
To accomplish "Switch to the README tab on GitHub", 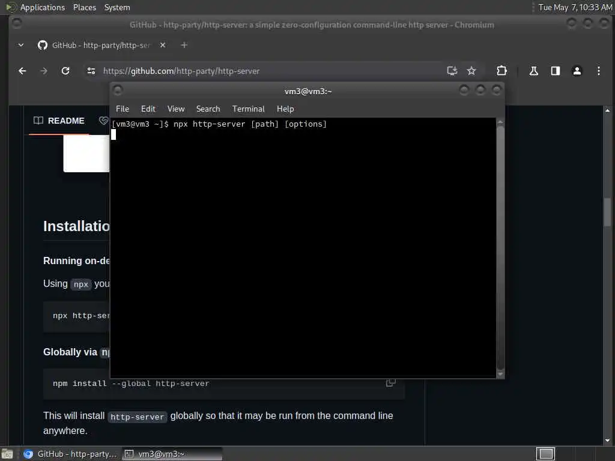I will coord(59,121).
